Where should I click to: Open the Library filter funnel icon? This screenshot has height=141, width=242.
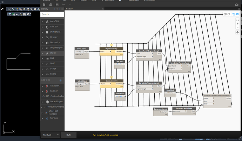click(x=57, y=9)
